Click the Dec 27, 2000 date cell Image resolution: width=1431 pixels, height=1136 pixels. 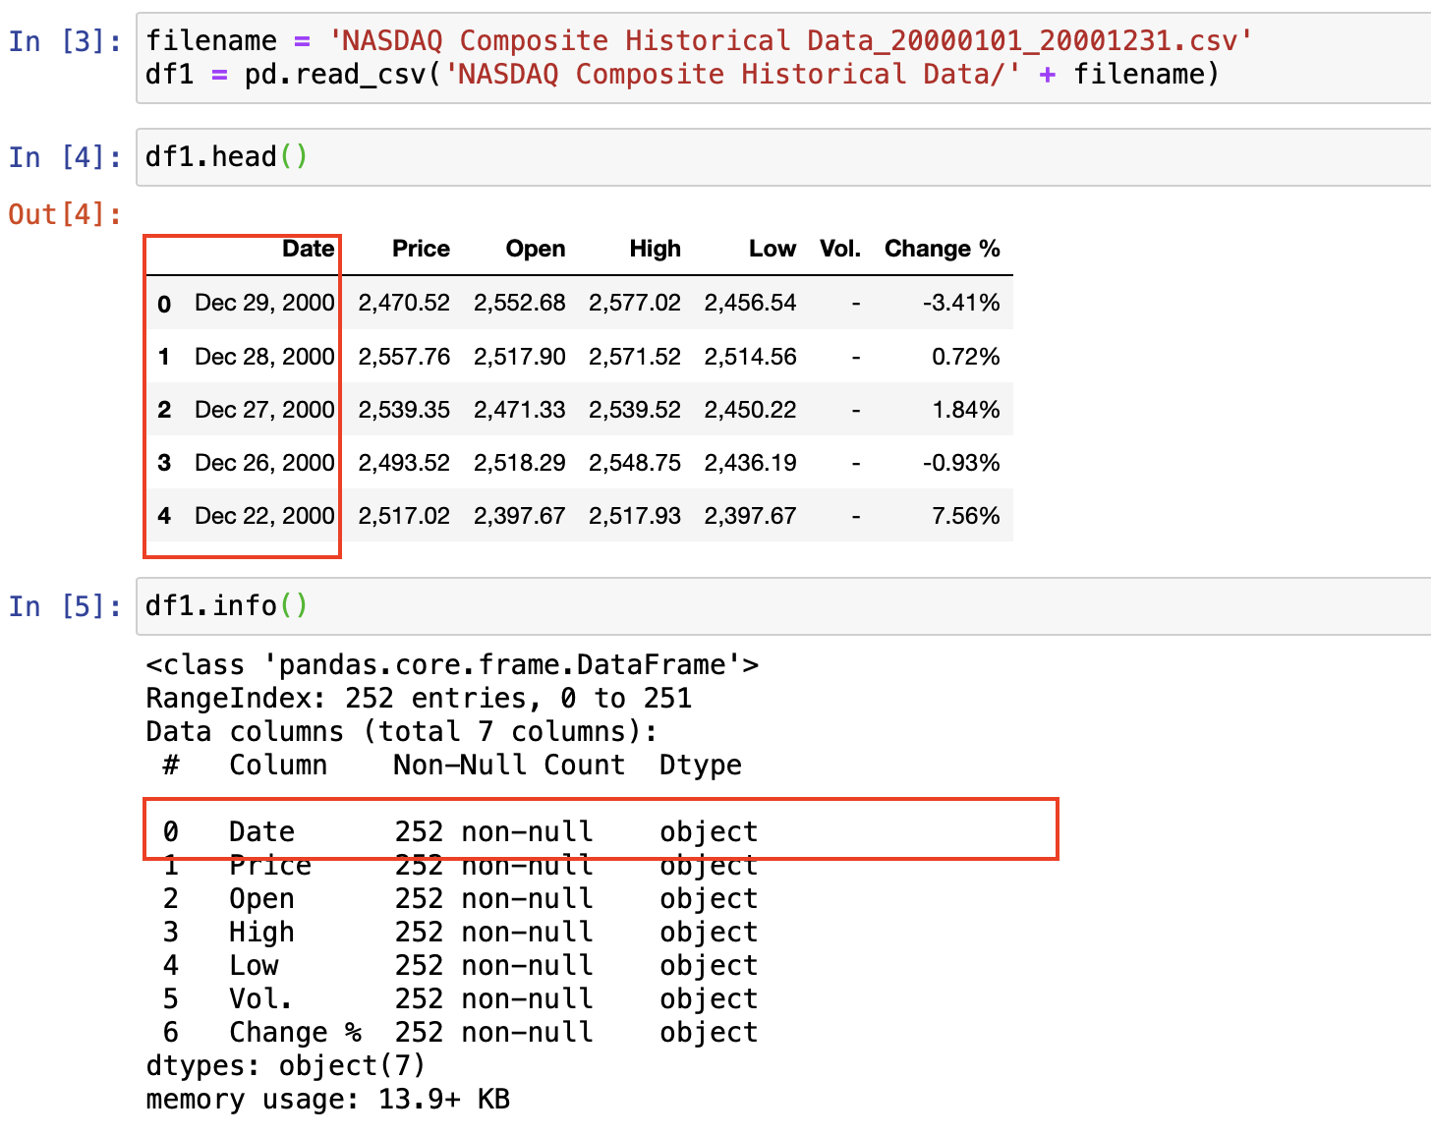[264, 409]
